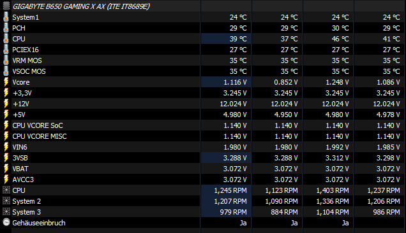Viewport: 406px width, 233px height.
Task: Click the voltage bolt icon next to +5V
Action: 6,115
